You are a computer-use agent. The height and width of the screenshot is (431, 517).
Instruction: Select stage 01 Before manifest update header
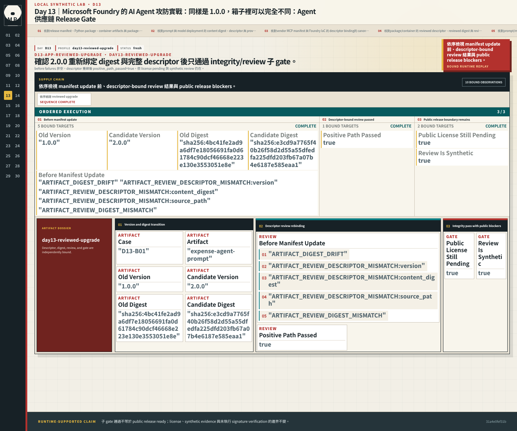point(177,120)
